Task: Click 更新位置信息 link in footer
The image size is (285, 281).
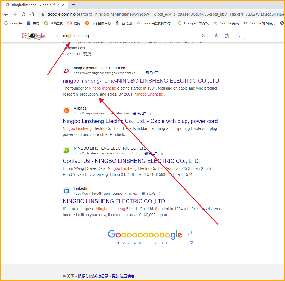Action: tap(123, 276)
